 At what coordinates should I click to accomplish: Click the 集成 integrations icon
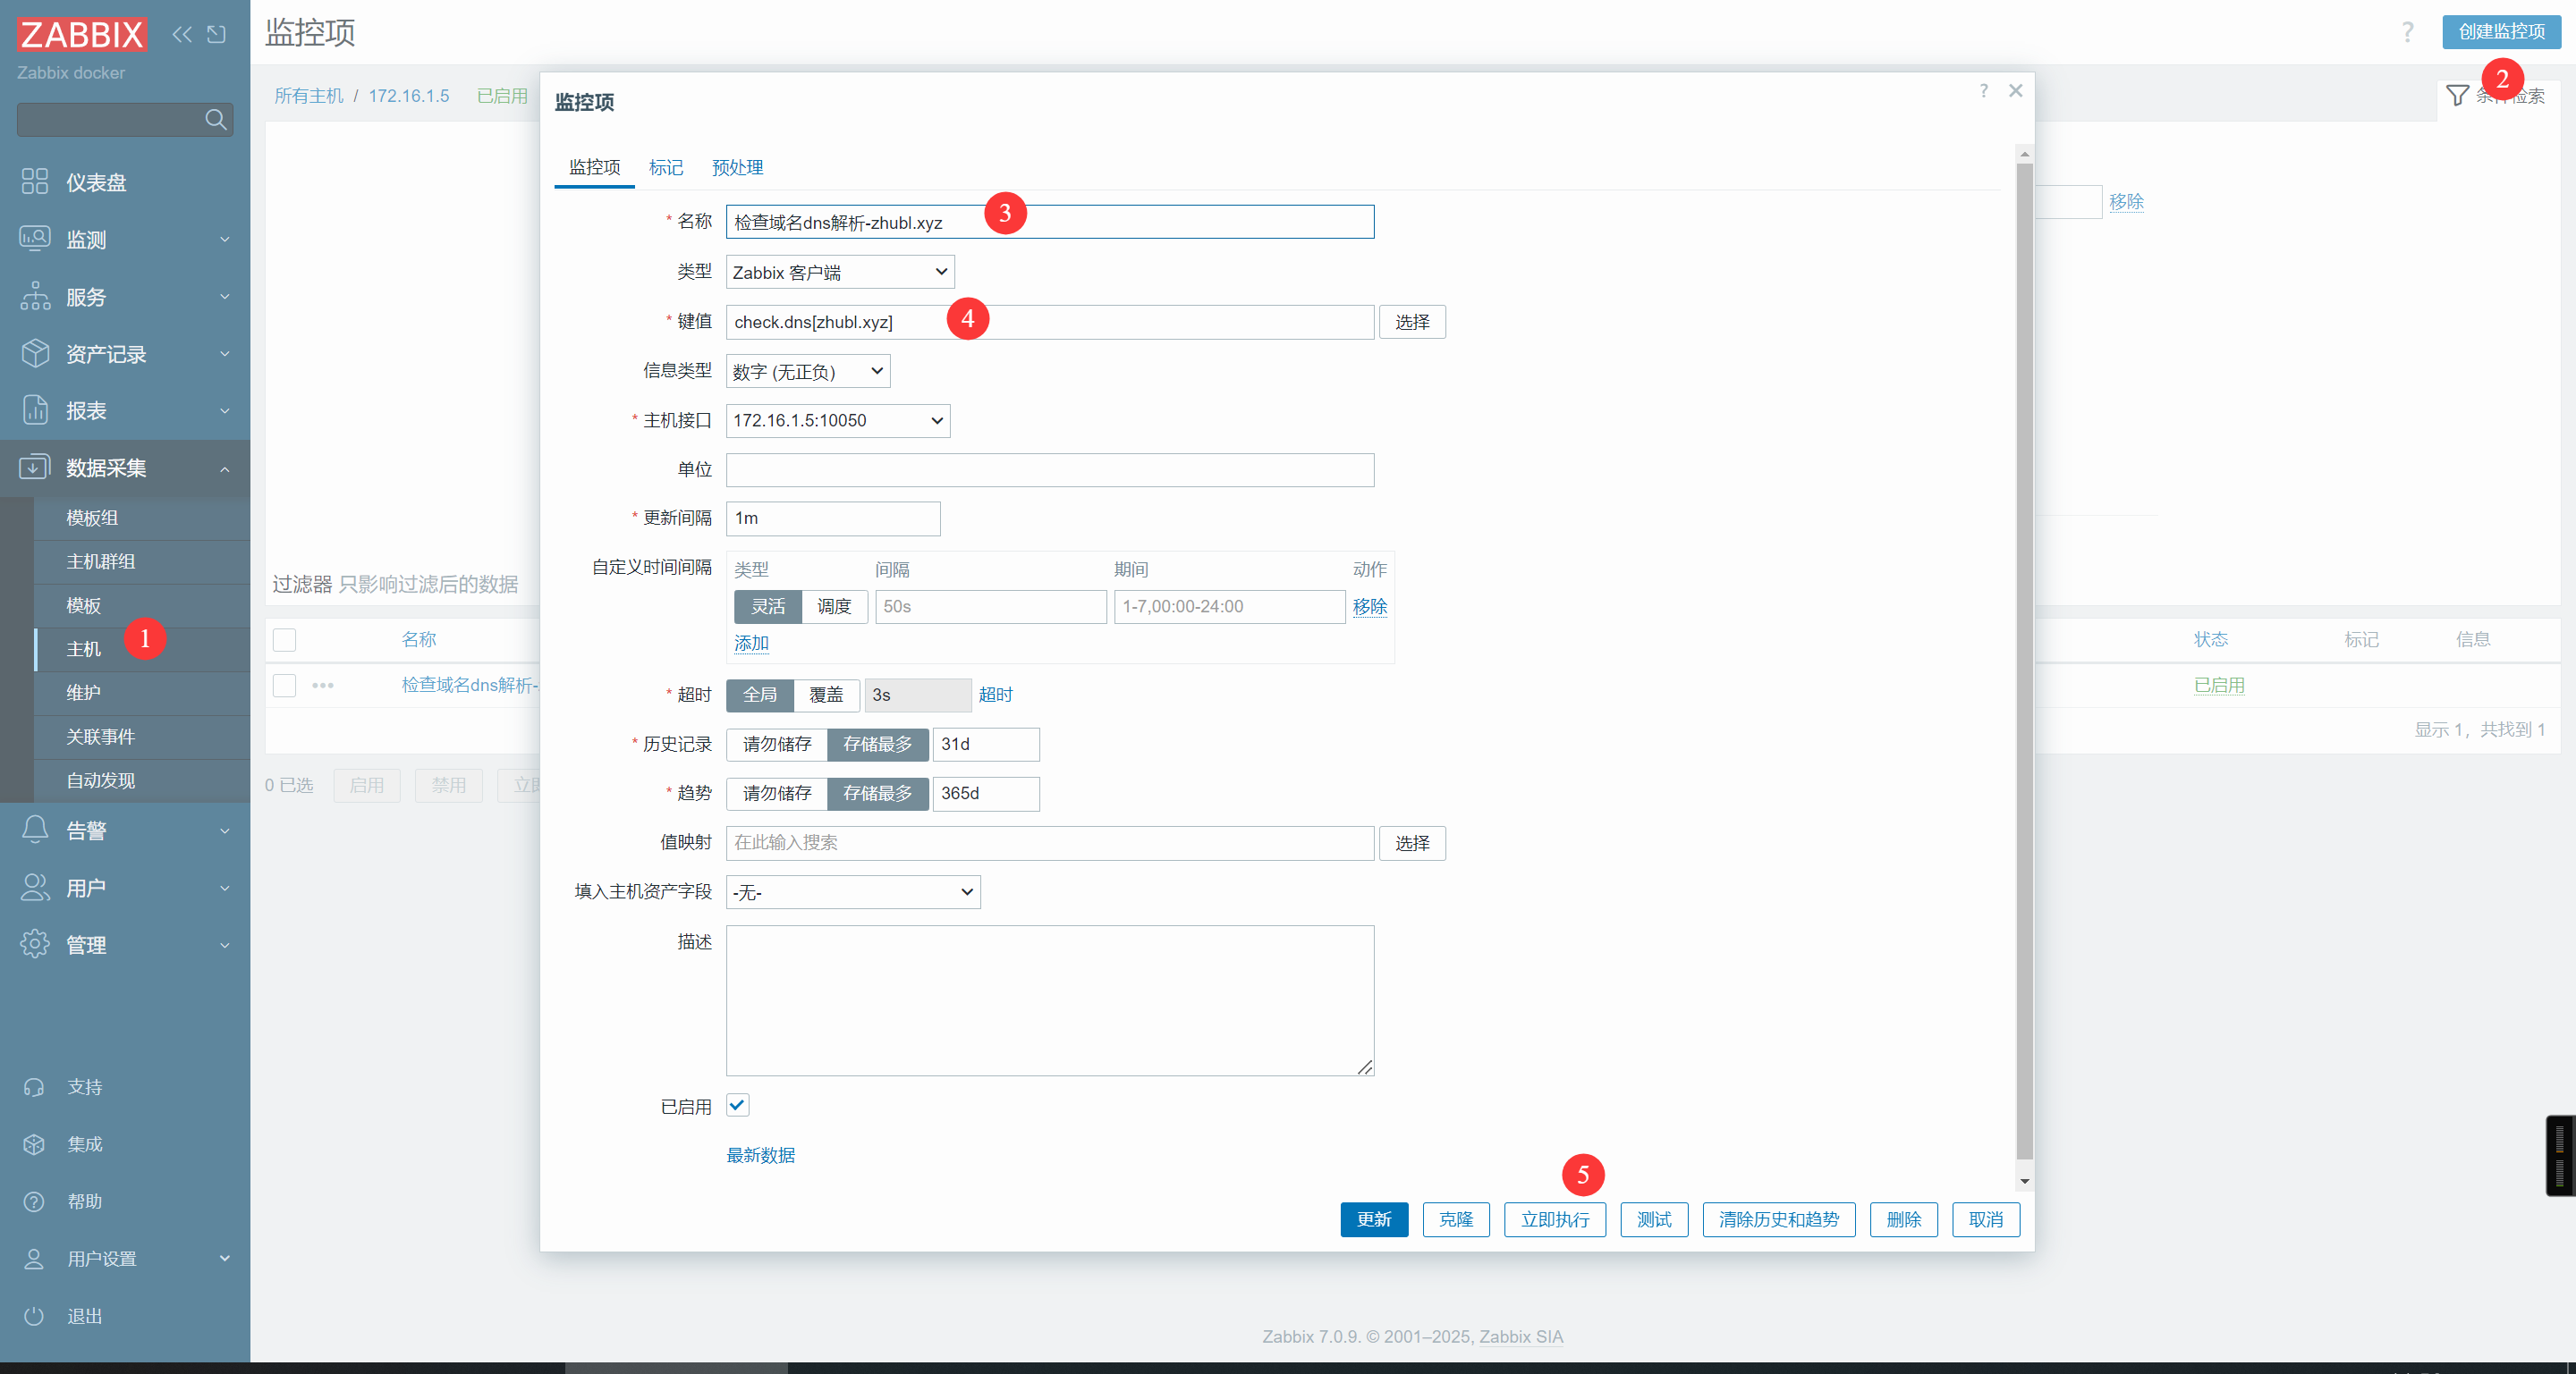click(x=34, y=1144)
